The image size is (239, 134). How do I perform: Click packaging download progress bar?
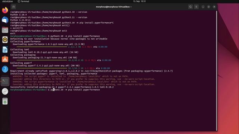[x=42, y=60]
